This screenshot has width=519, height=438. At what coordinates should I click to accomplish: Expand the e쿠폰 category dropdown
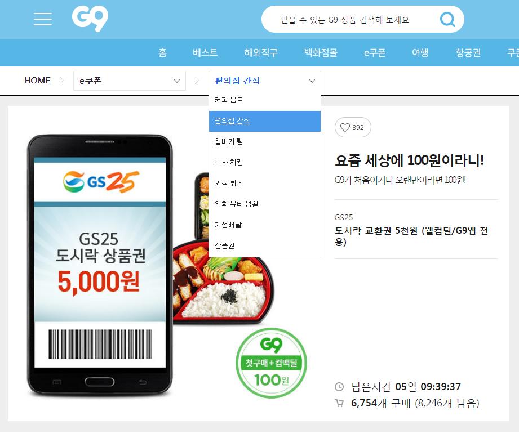point(130,81)
